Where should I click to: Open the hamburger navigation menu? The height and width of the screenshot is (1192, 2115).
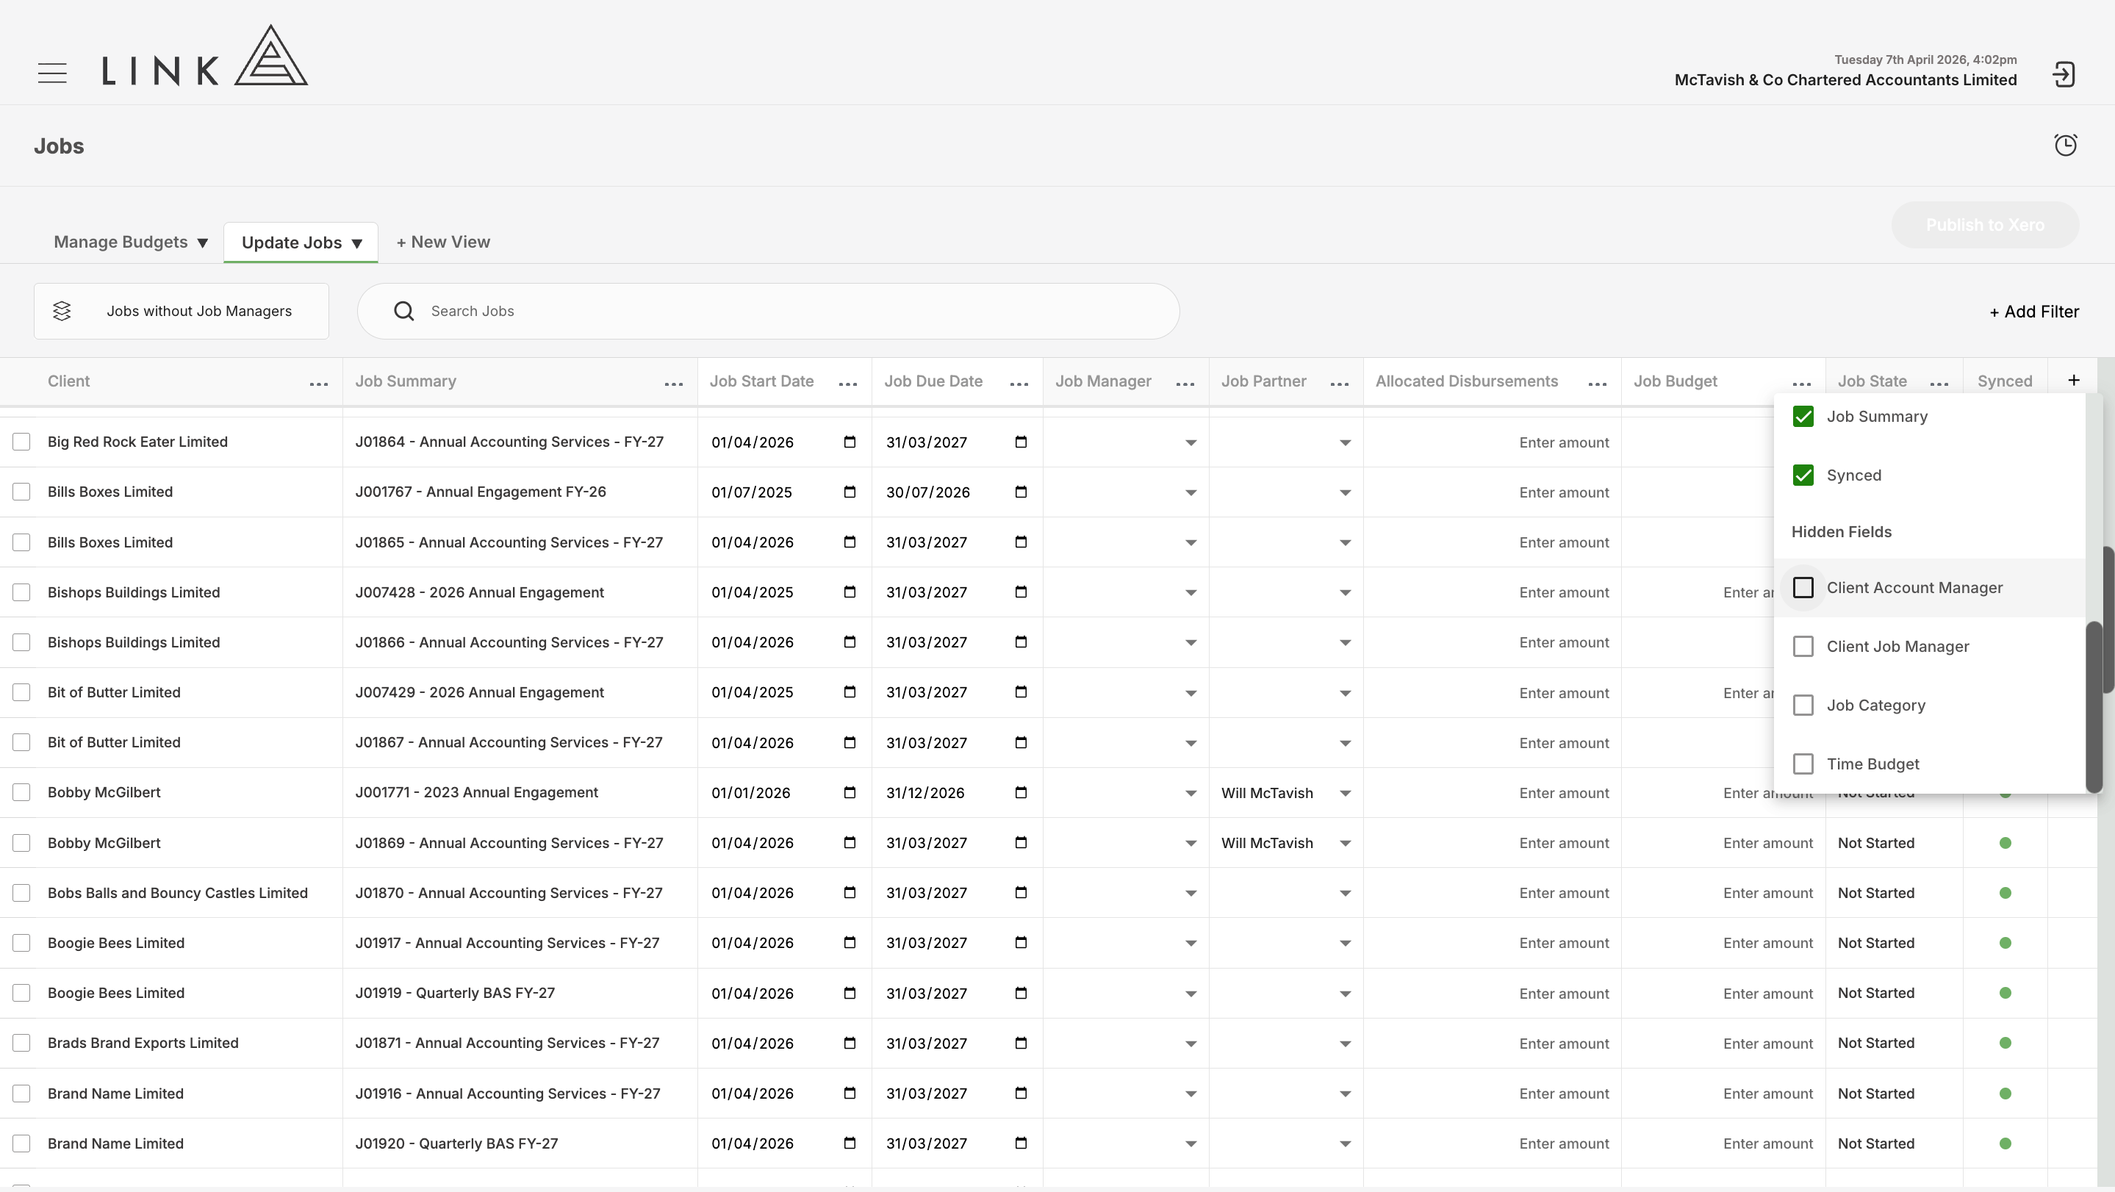[53, 73]
